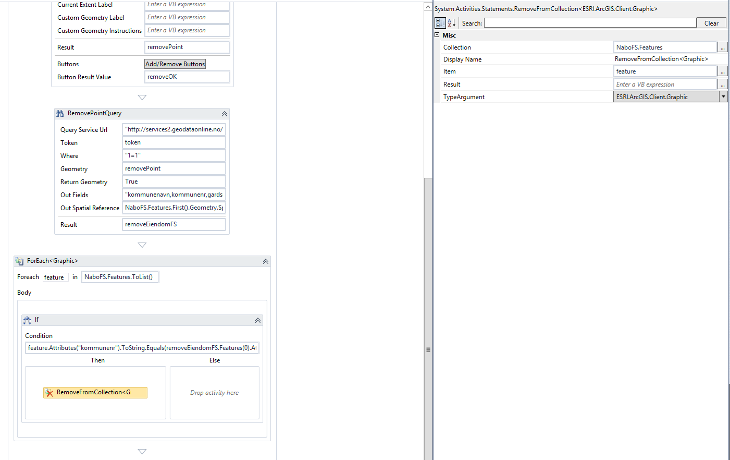Open expression editor for Collection property
Viewport: 730px width, 460px height.
click(x=722, y=47)
